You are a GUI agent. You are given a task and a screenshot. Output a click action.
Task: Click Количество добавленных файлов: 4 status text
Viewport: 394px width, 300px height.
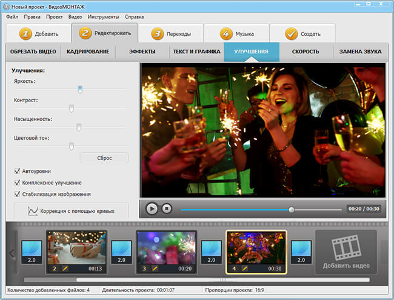48,290
